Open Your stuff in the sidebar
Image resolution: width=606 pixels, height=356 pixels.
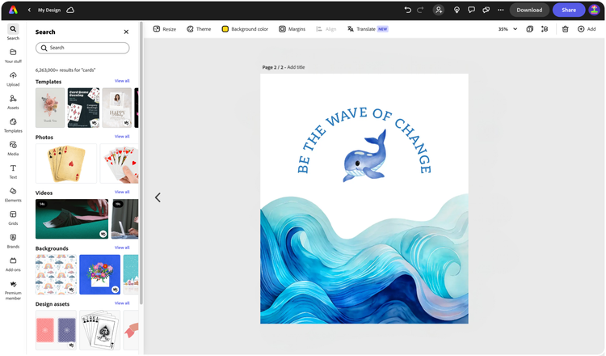point(13,56)
